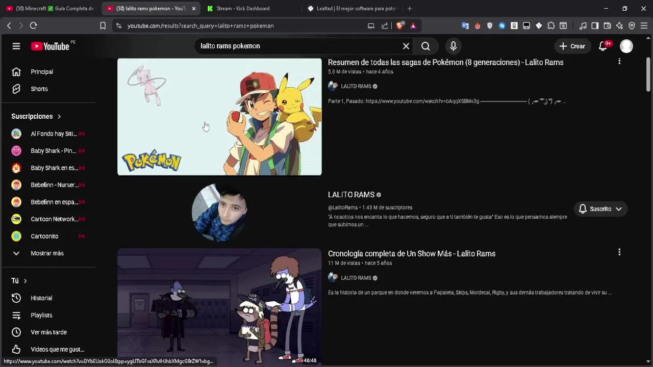This screenshot has height=367, width=653.
Task: Open LALITO RAMS channel result title
Action: 351,195
